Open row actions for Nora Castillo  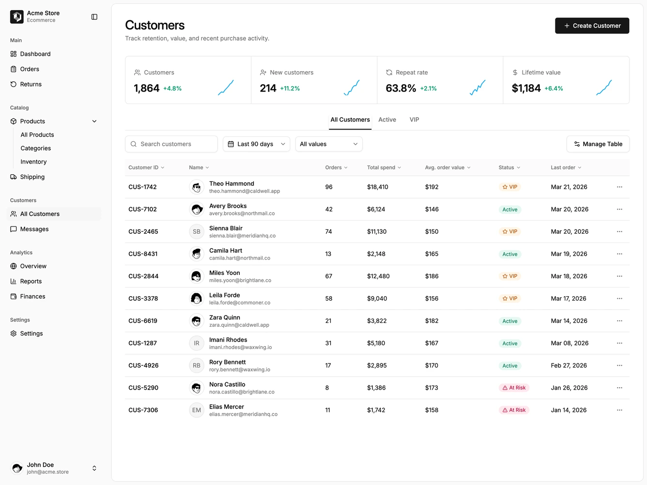coord(619,388)
